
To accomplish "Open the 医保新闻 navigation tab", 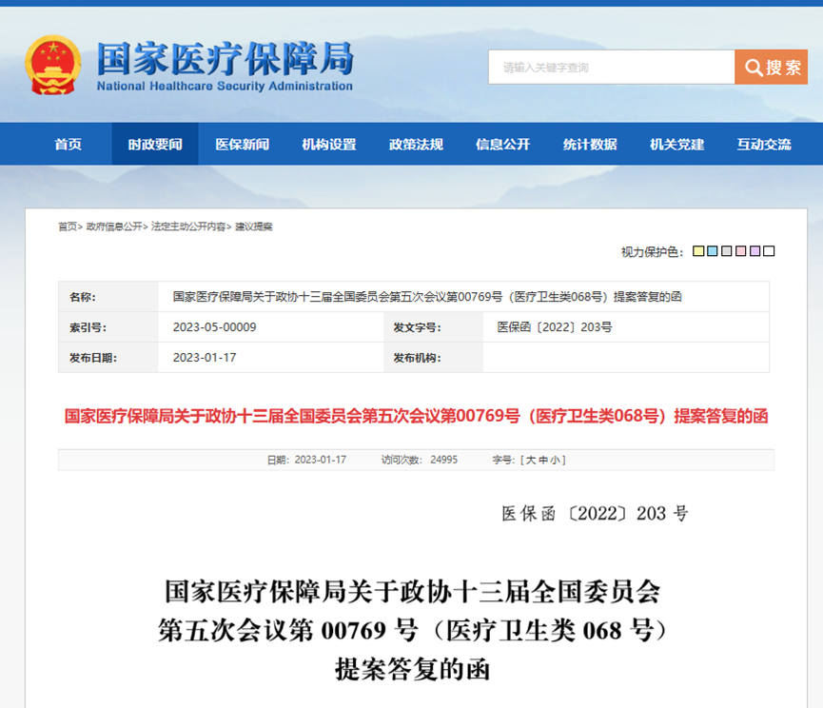I will click(x=242, y=145).
